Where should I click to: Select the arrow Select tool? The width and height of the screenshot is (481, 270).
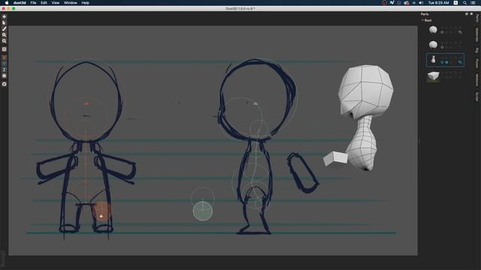click(x=5, y=22)
